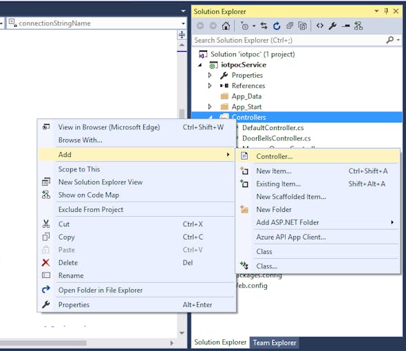406x351 pixels.
Task: Click the Existing Item icon
Action: point(244,183)
